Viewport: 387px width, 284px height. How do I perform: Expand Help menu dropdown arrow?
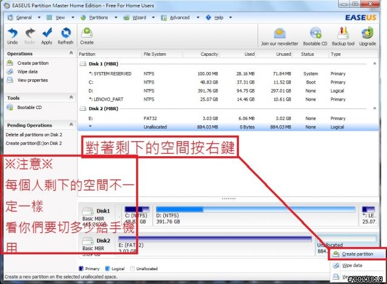point(230,18)
